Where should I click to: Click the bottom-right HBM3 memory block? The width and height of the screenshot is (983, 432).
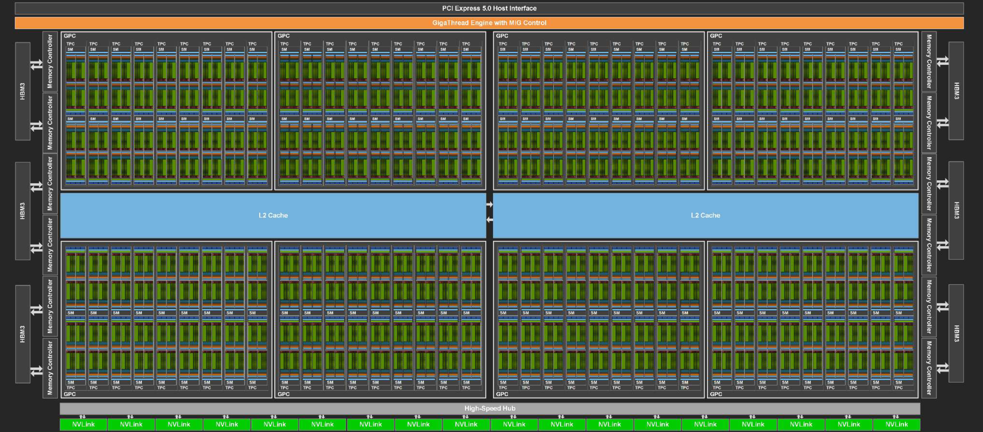click(x=956, y=333)
